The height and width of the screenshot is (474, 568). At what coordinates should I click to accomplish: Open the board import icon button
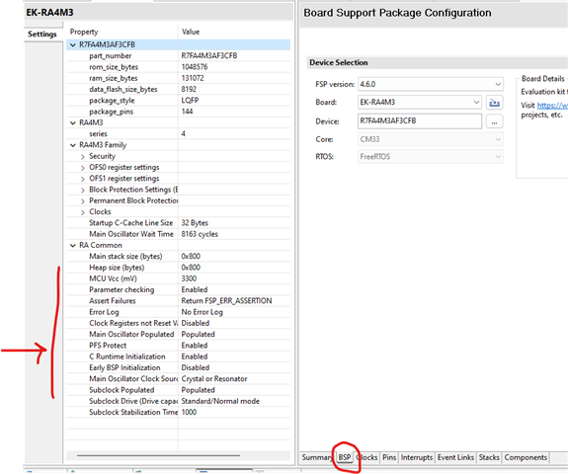[x=494, y=103]
